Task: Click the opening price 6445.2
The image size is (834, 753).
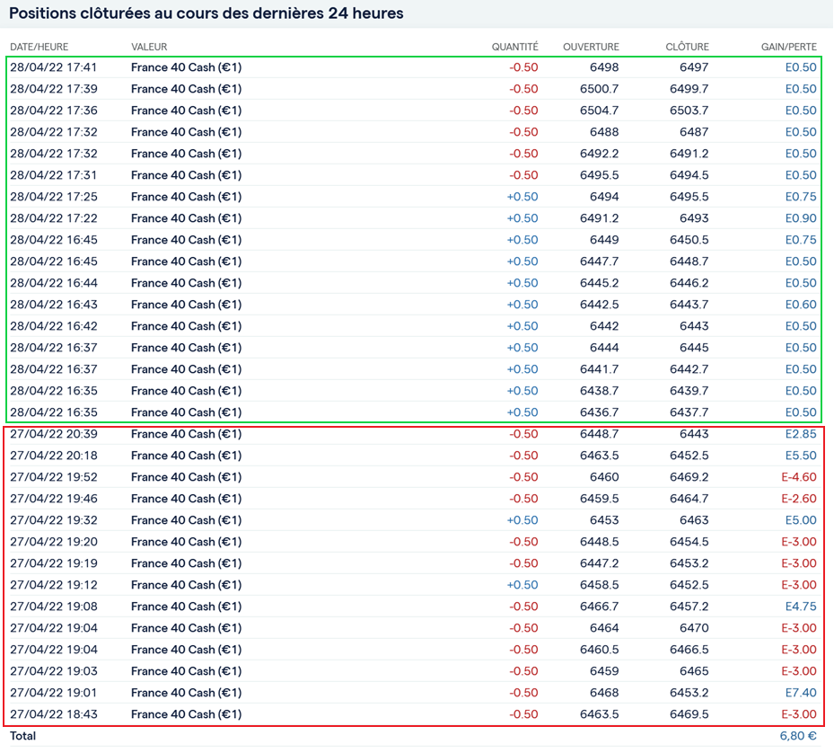Action: coord(600,283)
